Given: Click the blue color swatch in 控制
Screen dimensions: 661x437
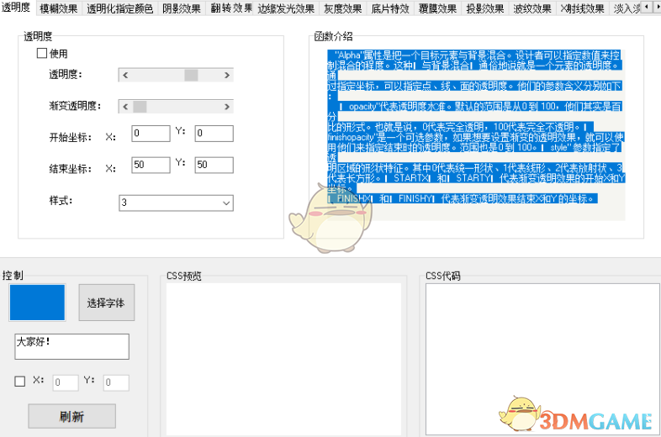Looking at the screenshot, I should tap(37, 303).
